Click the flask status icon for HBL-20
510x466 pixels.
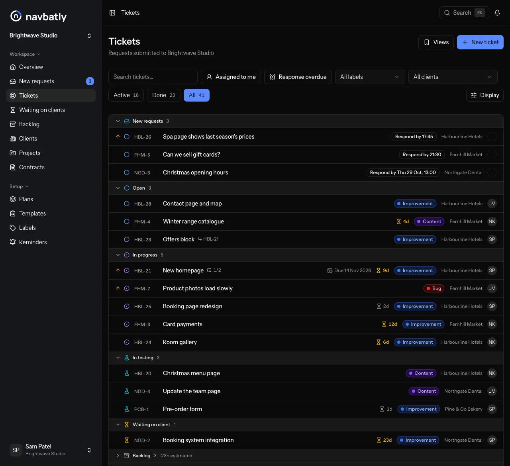coord(127,373)
